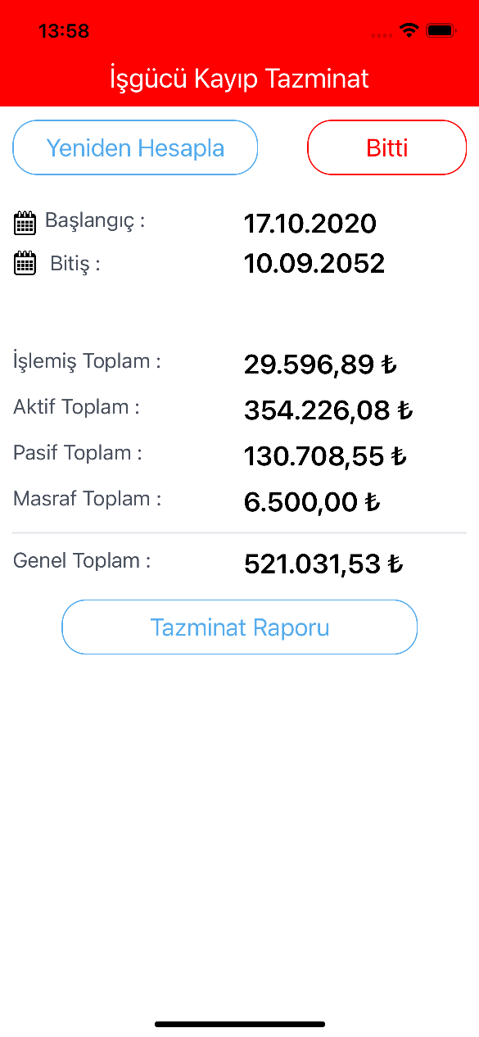Tap the home indicator bar at bottom

click(x=240, y=1024)
